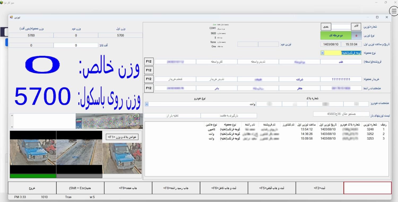The height and width of the screenshot is (202, 398).
Task: Click the first weighing date 1403/08/10 field
Action: [x=330, y=44]
